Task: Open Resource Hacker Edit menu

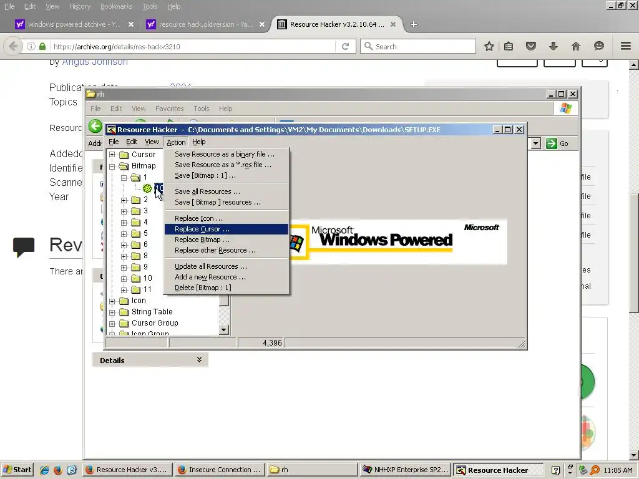Action: pos(132,142)
